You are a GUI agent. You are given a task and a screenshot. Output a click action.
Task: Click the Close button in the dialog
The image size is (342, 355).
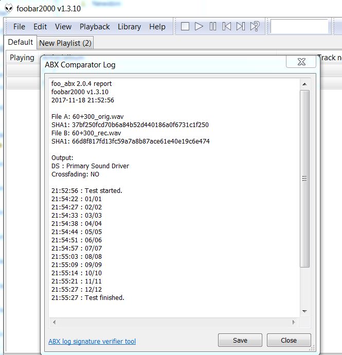[x=289, y=340]
